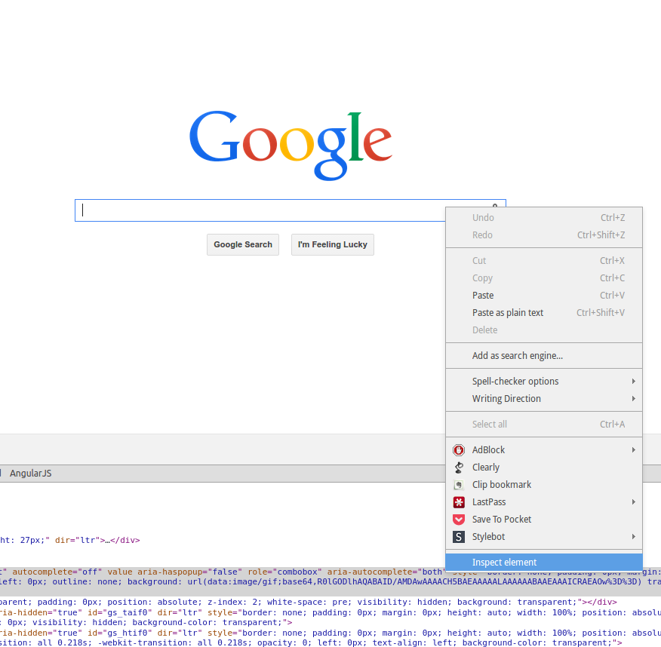Click the Cut menu entry

click(544, 261)
